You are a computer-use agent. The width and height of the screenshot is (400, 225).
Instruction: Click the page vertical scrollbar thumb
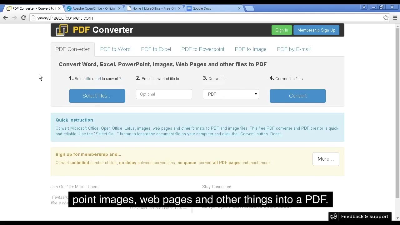[x=397, y=112]
